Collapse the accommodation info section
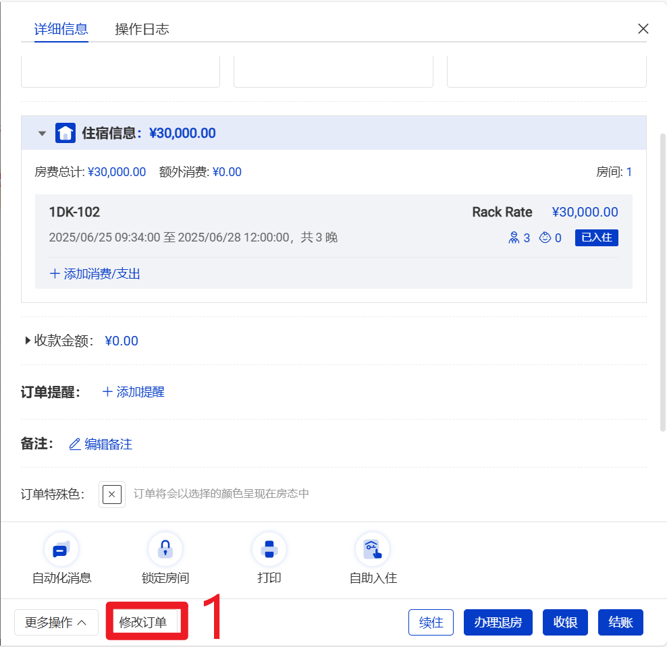 [42, 134]
